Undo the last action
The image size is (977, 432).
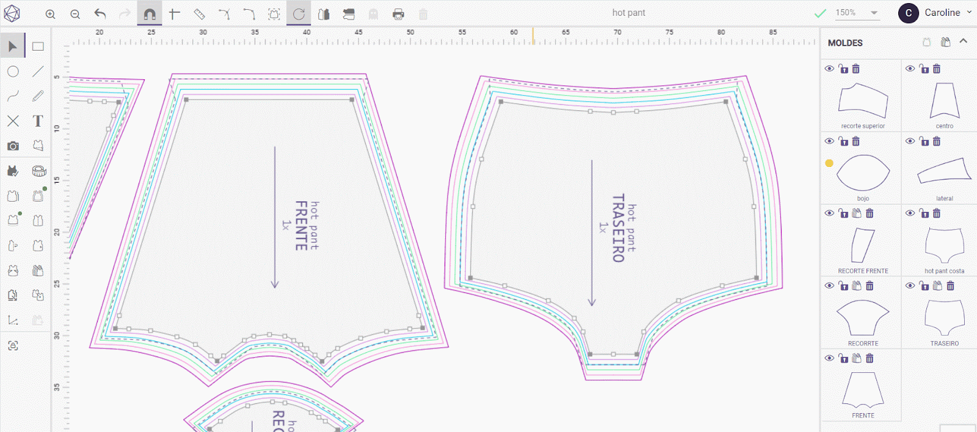point(100,14)
